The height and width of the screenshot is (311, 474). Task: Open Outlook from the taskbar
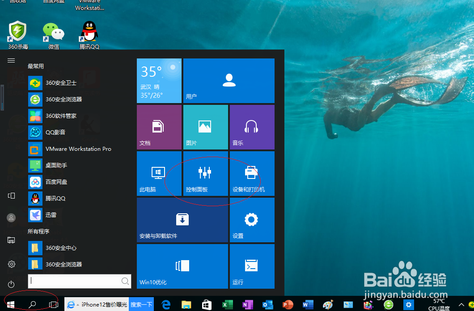[268, 305]
